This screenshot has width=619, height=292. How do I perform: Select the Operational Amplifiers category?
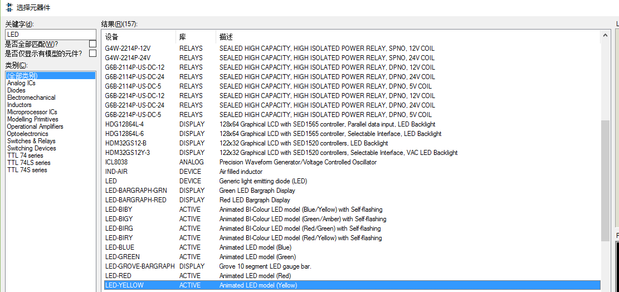point(51,126)
